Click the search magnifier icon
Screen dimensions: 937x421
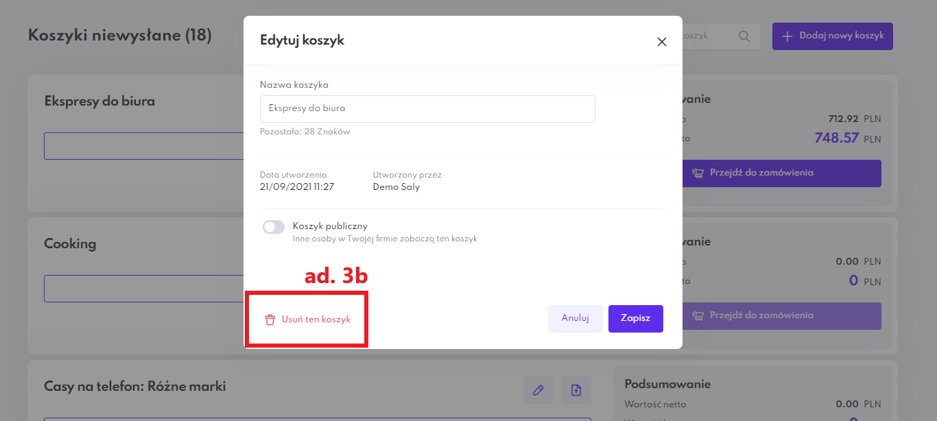(x=744, y=36)
